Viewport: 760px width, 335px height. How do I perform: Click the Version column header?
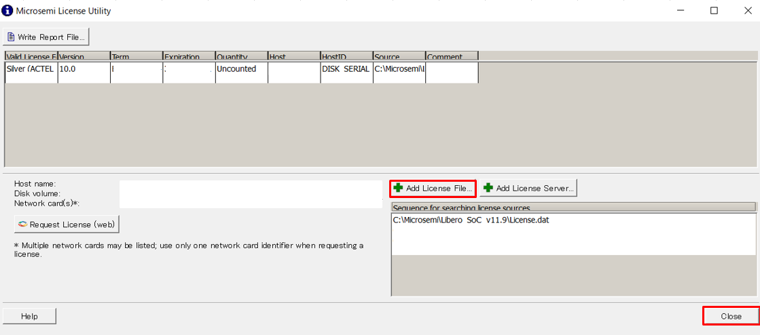(84, 56)
